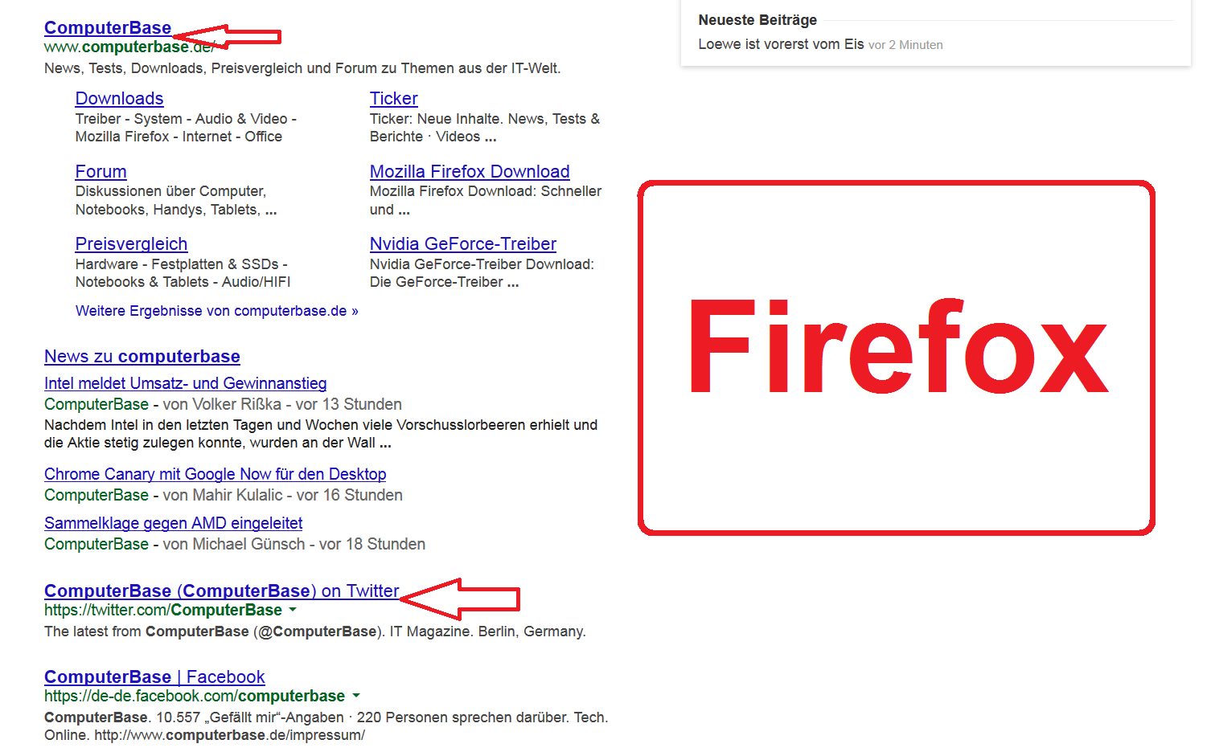Expand dropdown arrow next to facebook.com URL
The image size is (1211, 752).
356,697
